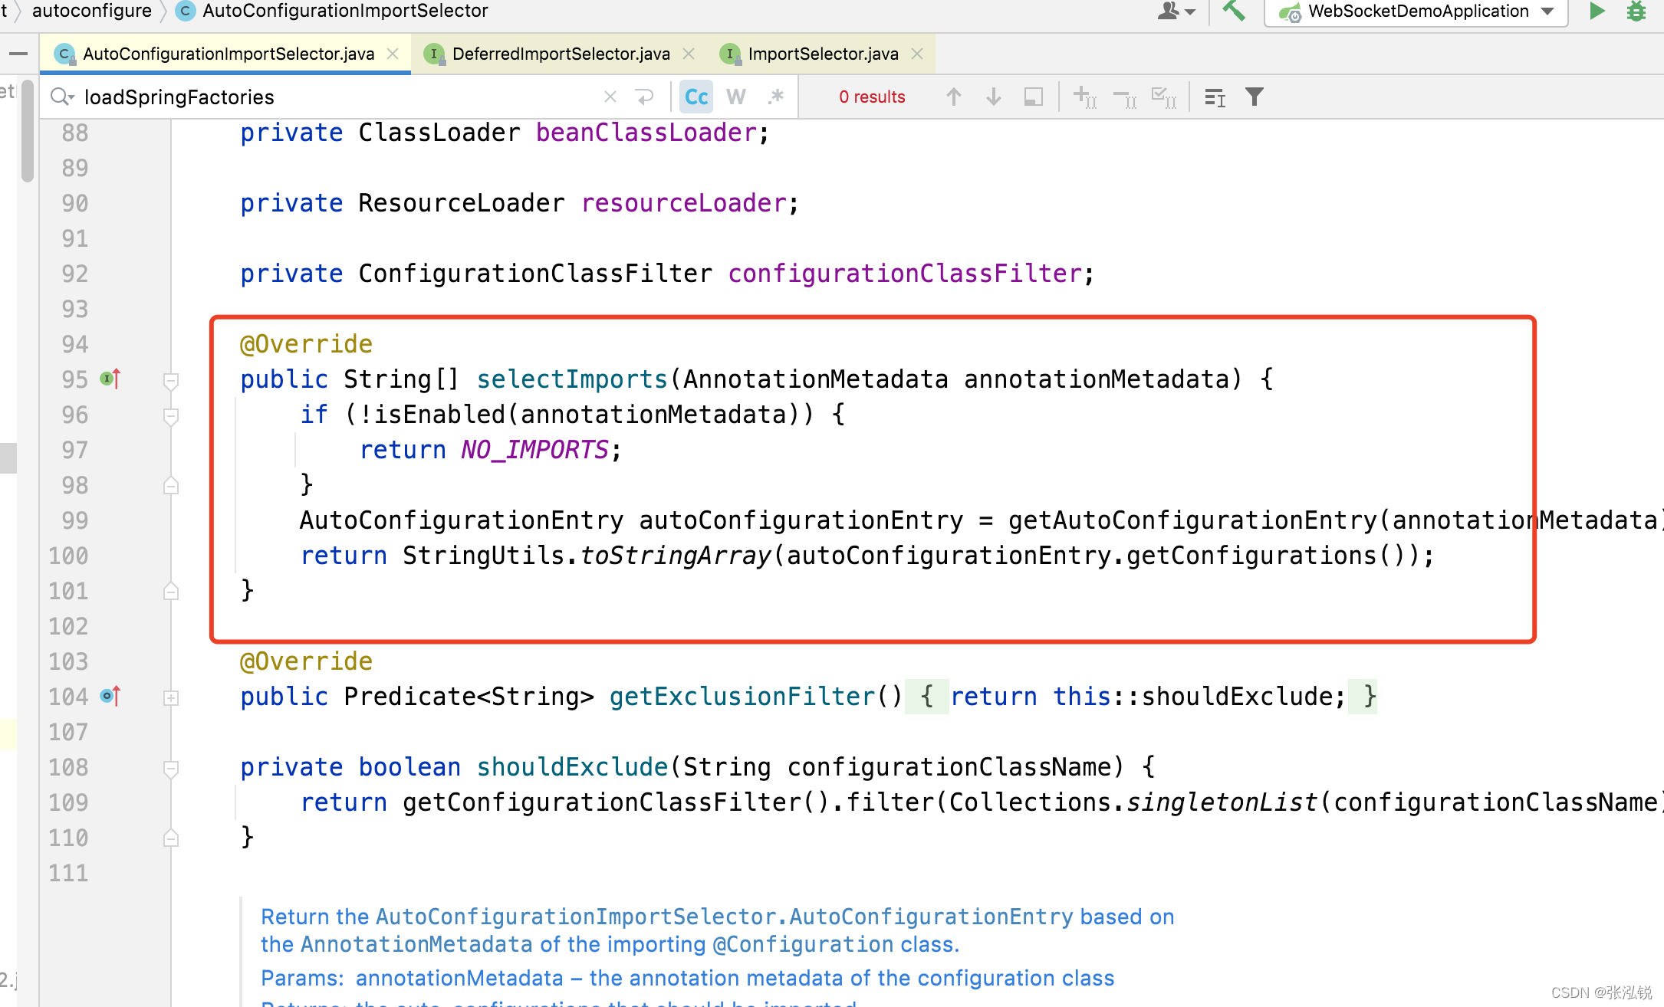The height and width of the screenshot is (1007, 1664).
Task: Toggle Words-only search option
Action: tap(735, 97)
